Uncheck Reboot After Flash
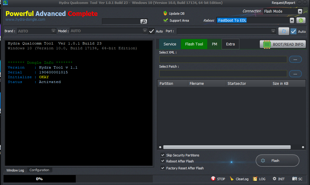Image resolution: width=310 pixels, height=185 pixels. coord(163,161)
